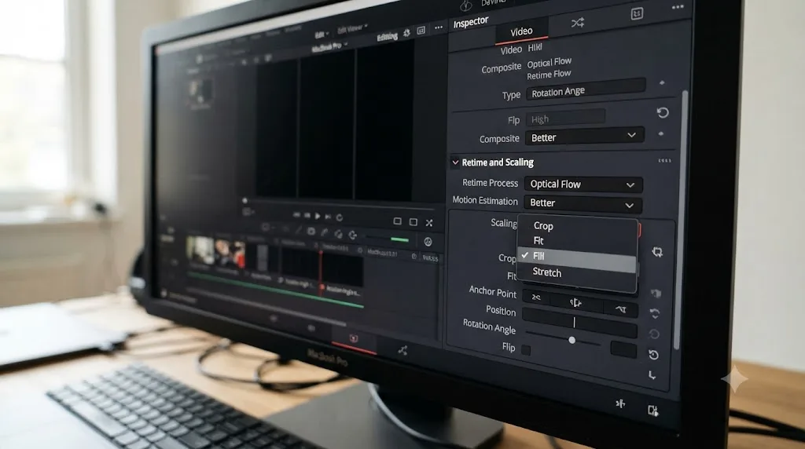Click the red playhead in the timeline
Screen dimensions: 805x449
click(x=322, y=272)
